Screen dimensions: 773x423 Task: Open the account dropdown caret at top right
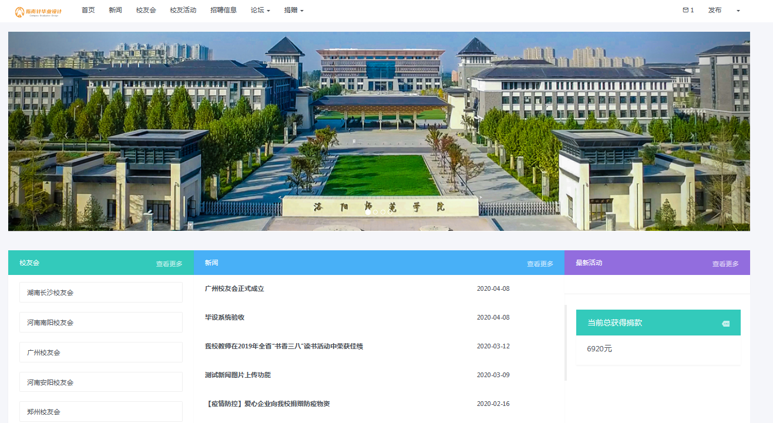(x=738, y=11)
